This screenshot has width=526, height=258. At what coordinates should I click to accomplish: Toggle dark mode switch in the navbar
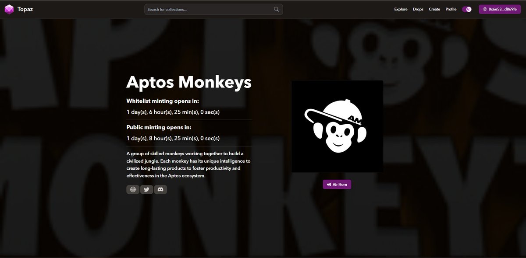click(466, 9)
